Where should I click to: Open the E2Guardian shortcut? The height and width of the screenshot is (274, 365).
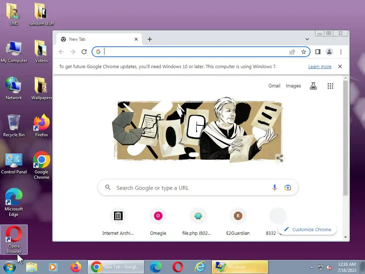[x=238, y=221]
